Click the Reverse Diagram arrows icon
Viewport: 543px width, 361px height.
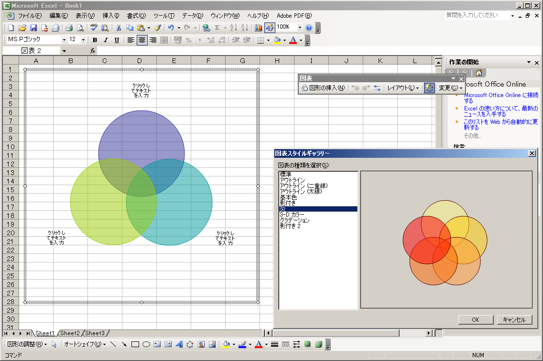click(377, 88)
